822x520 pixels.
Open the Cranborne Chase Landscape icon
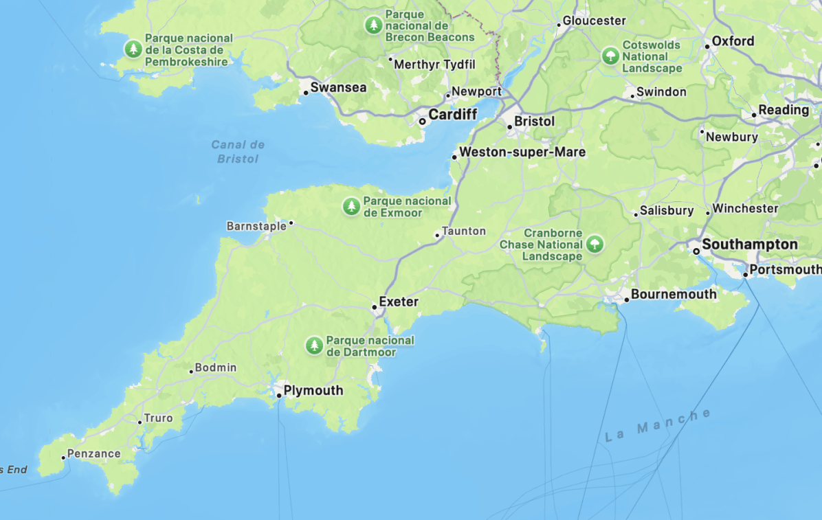tap(595, 244)
